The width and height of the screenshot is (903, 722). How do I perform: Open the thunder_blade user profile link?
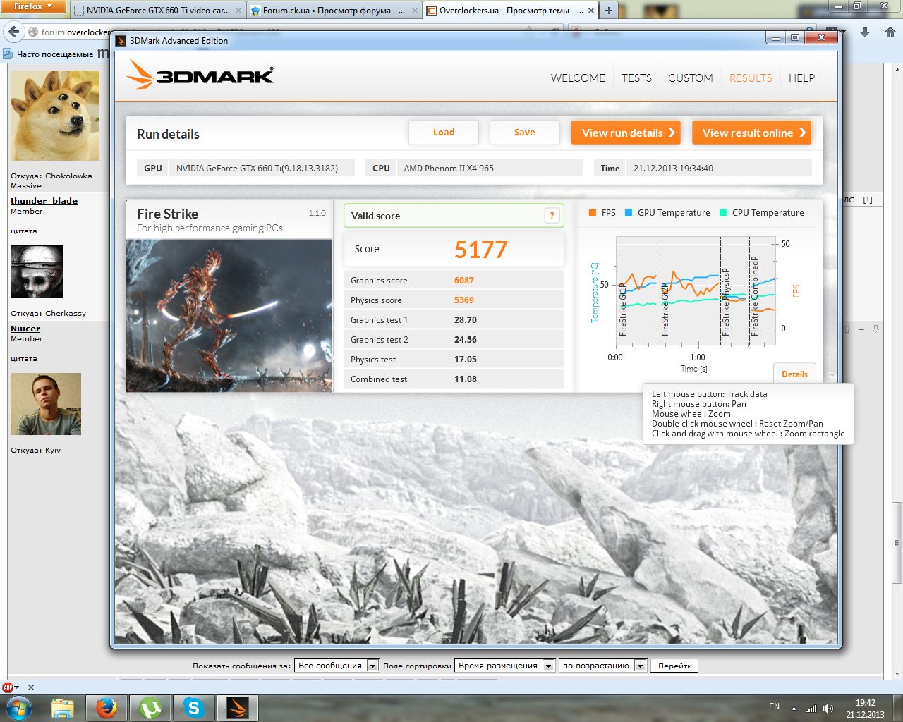tap(44, 201)
